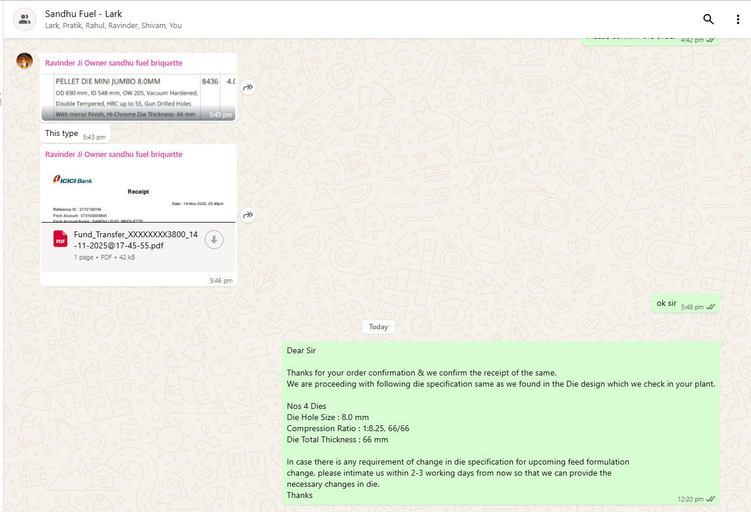Select the "This type" message bubble

point(62,134)
